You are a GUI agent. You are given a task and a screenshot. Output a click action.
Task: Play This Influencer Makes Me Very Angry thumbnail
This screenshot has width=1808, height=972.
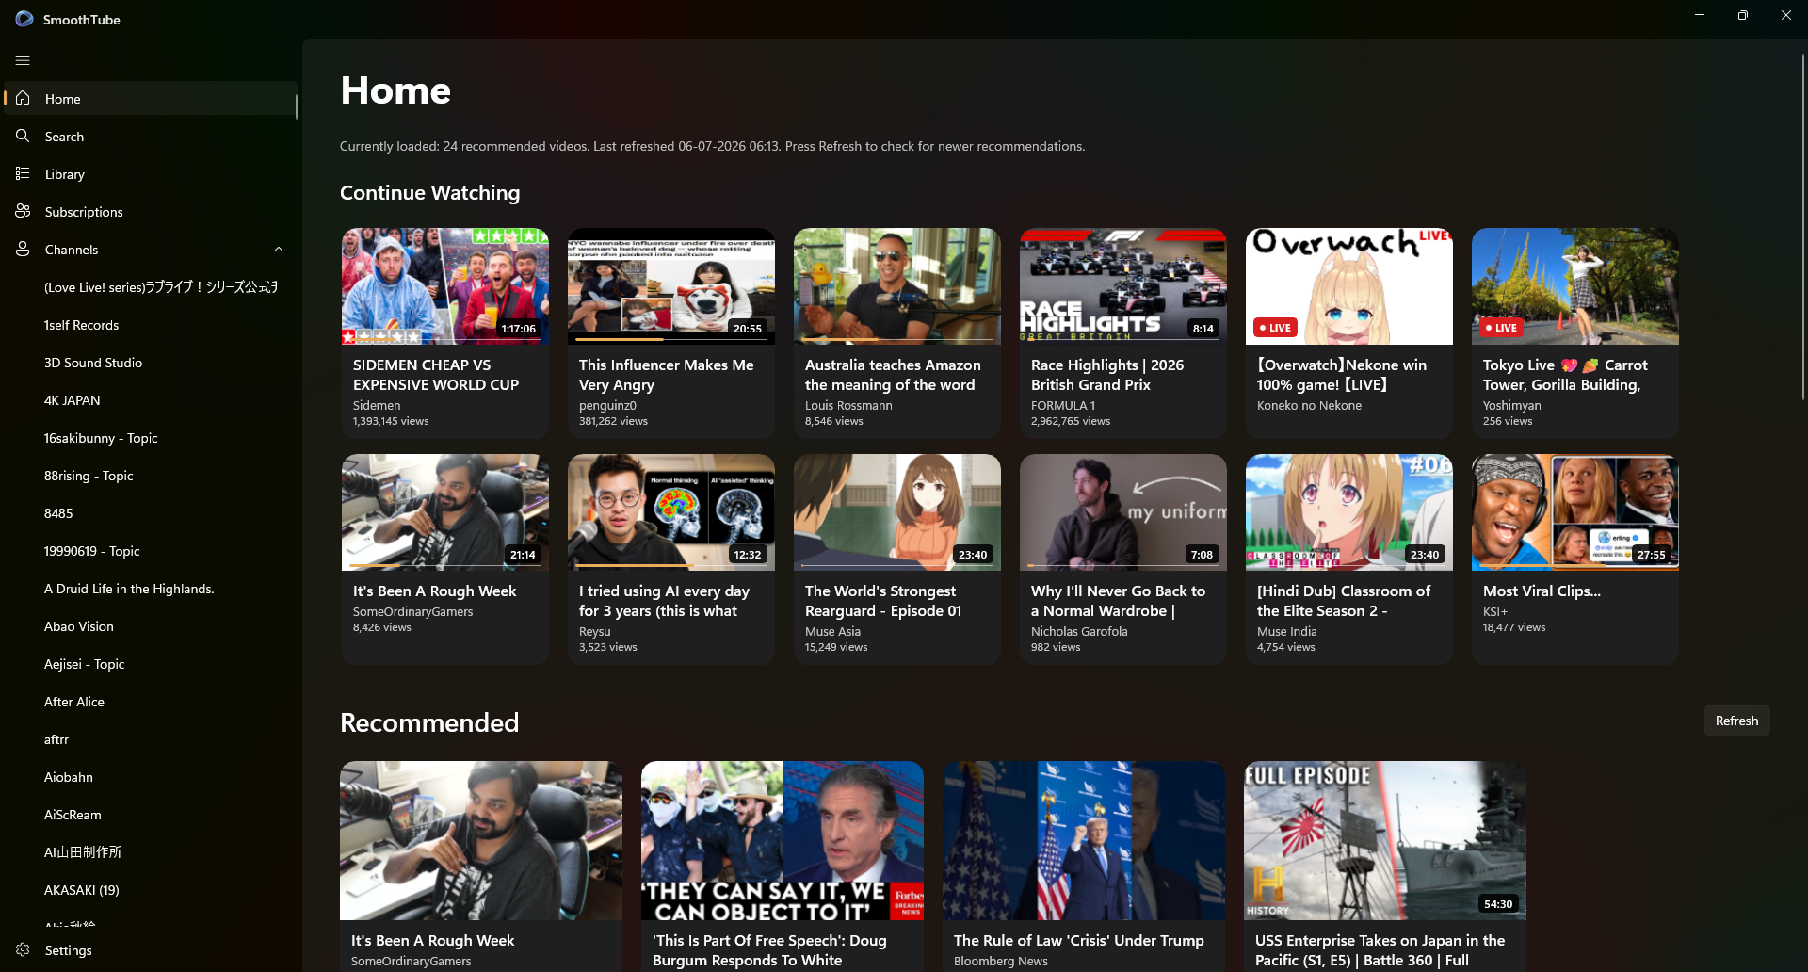(671, 285)
